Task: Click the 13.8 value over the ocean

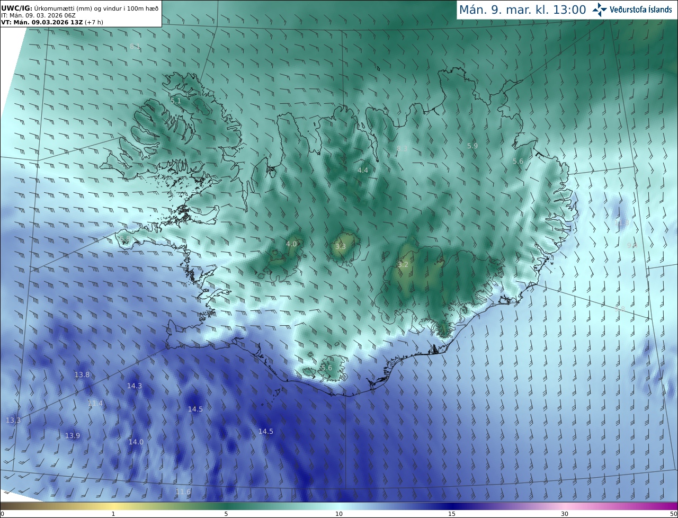Action: (82, 375)
